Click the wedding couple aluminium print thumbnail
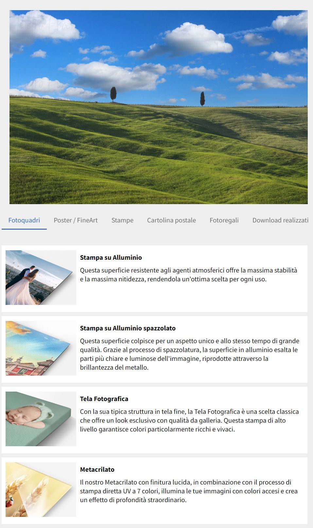Viewport: 313px width, 528px height. [x=41, y=277]
